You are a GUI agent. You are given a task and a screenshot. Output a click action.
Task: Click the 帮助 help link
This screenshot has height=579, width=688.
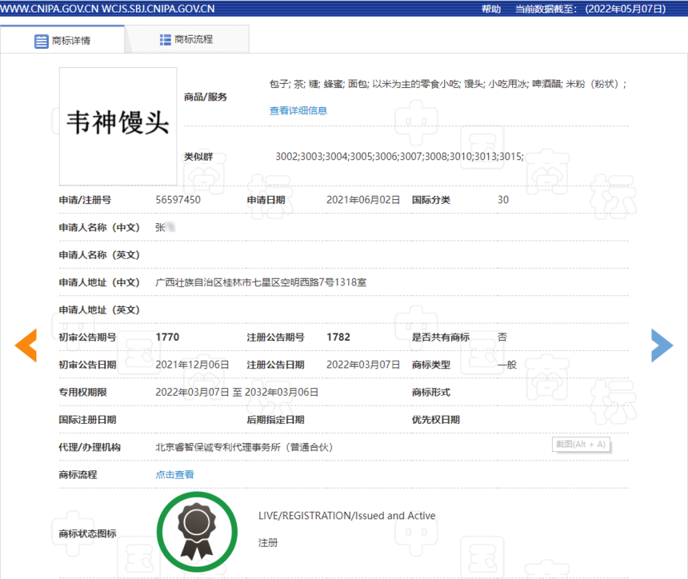[491, 9]
